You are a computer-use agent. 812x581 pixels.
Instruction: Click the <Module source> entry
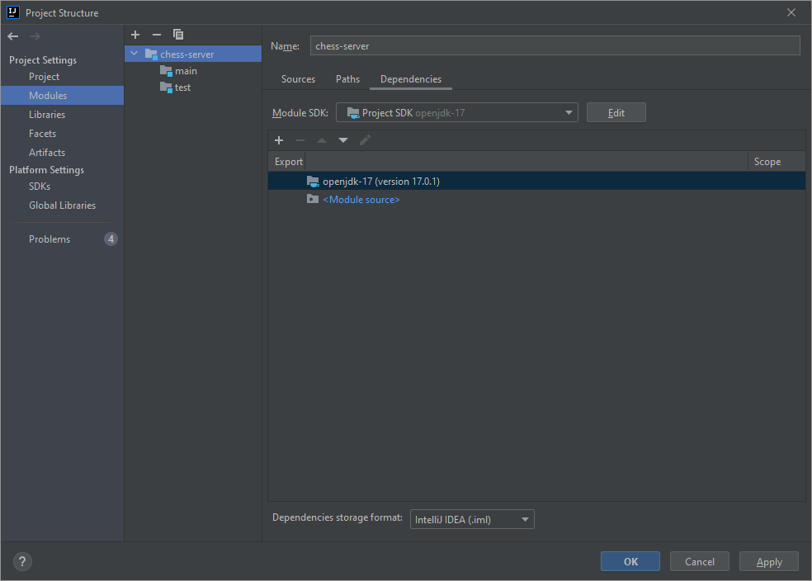pyautogui.click(x=361, y=200)
